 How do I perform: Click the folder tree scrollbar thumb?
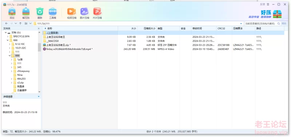coord(39,47)
